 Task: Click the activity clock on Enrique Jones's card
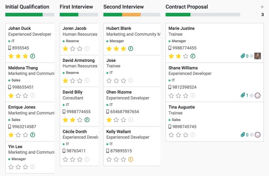click(x=33, y=135)
